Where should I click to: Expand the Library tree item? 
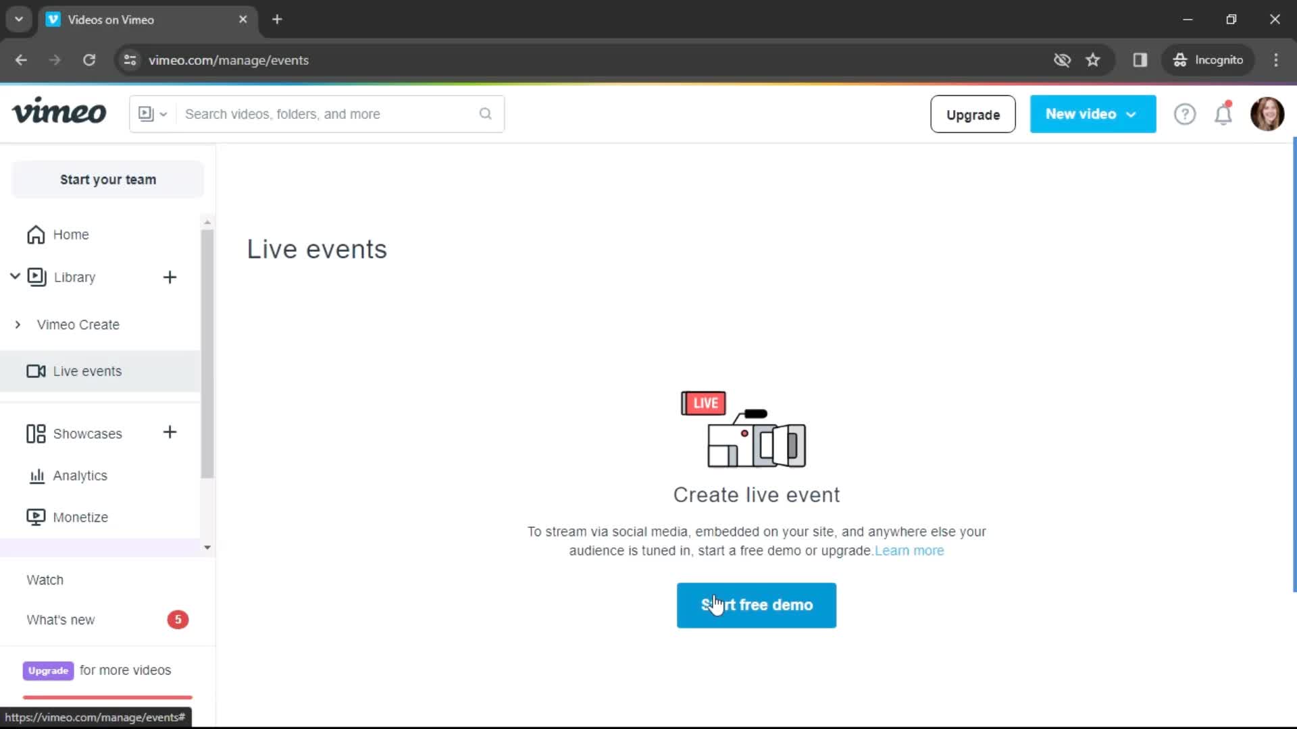[x=15, y=277]
